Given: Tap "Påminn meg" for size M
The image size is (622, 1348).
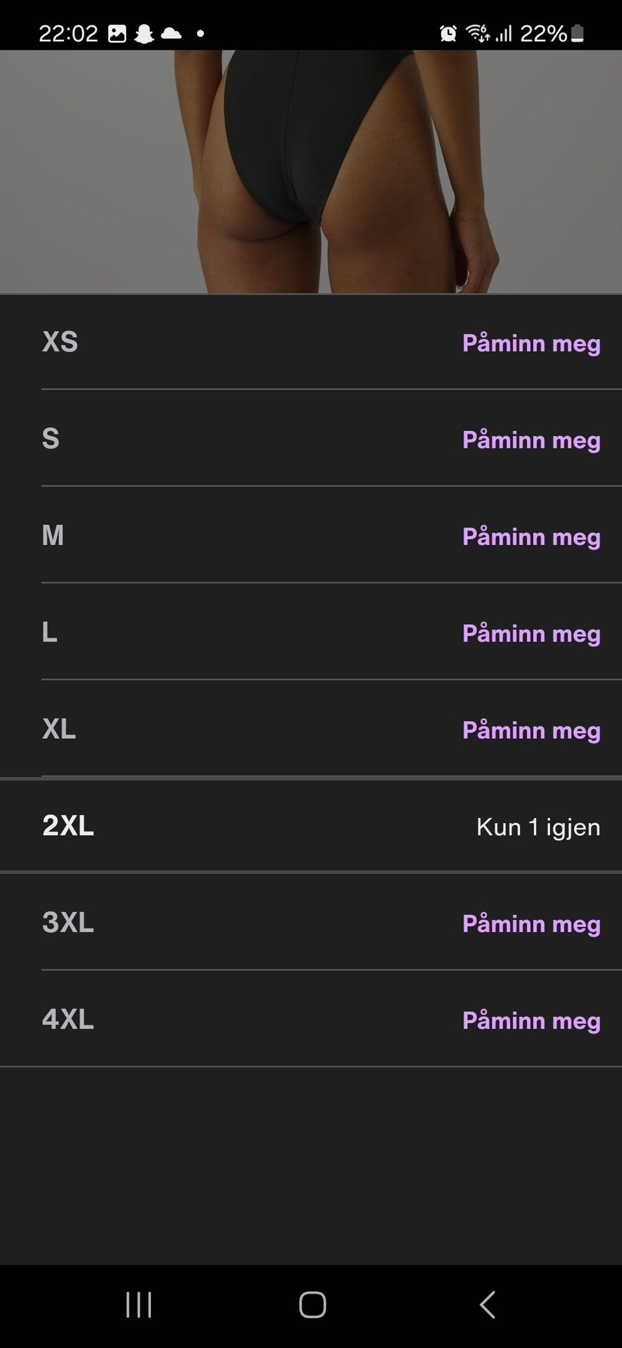Looking at the screenshot, I should pos(531,537).
